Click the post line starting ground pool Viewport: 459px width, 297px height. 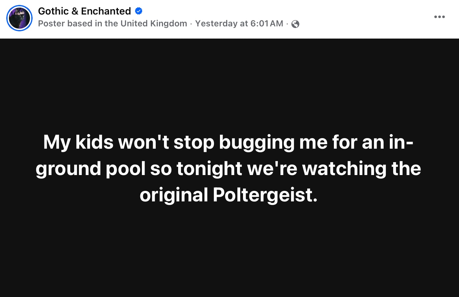tap(228, 168)
